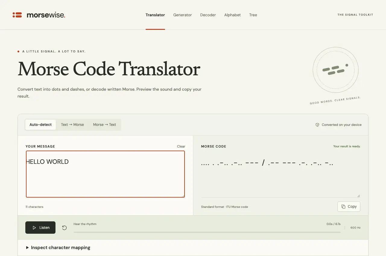Click THE SIGNAL TOOLKIT header text

pos(355,15)
